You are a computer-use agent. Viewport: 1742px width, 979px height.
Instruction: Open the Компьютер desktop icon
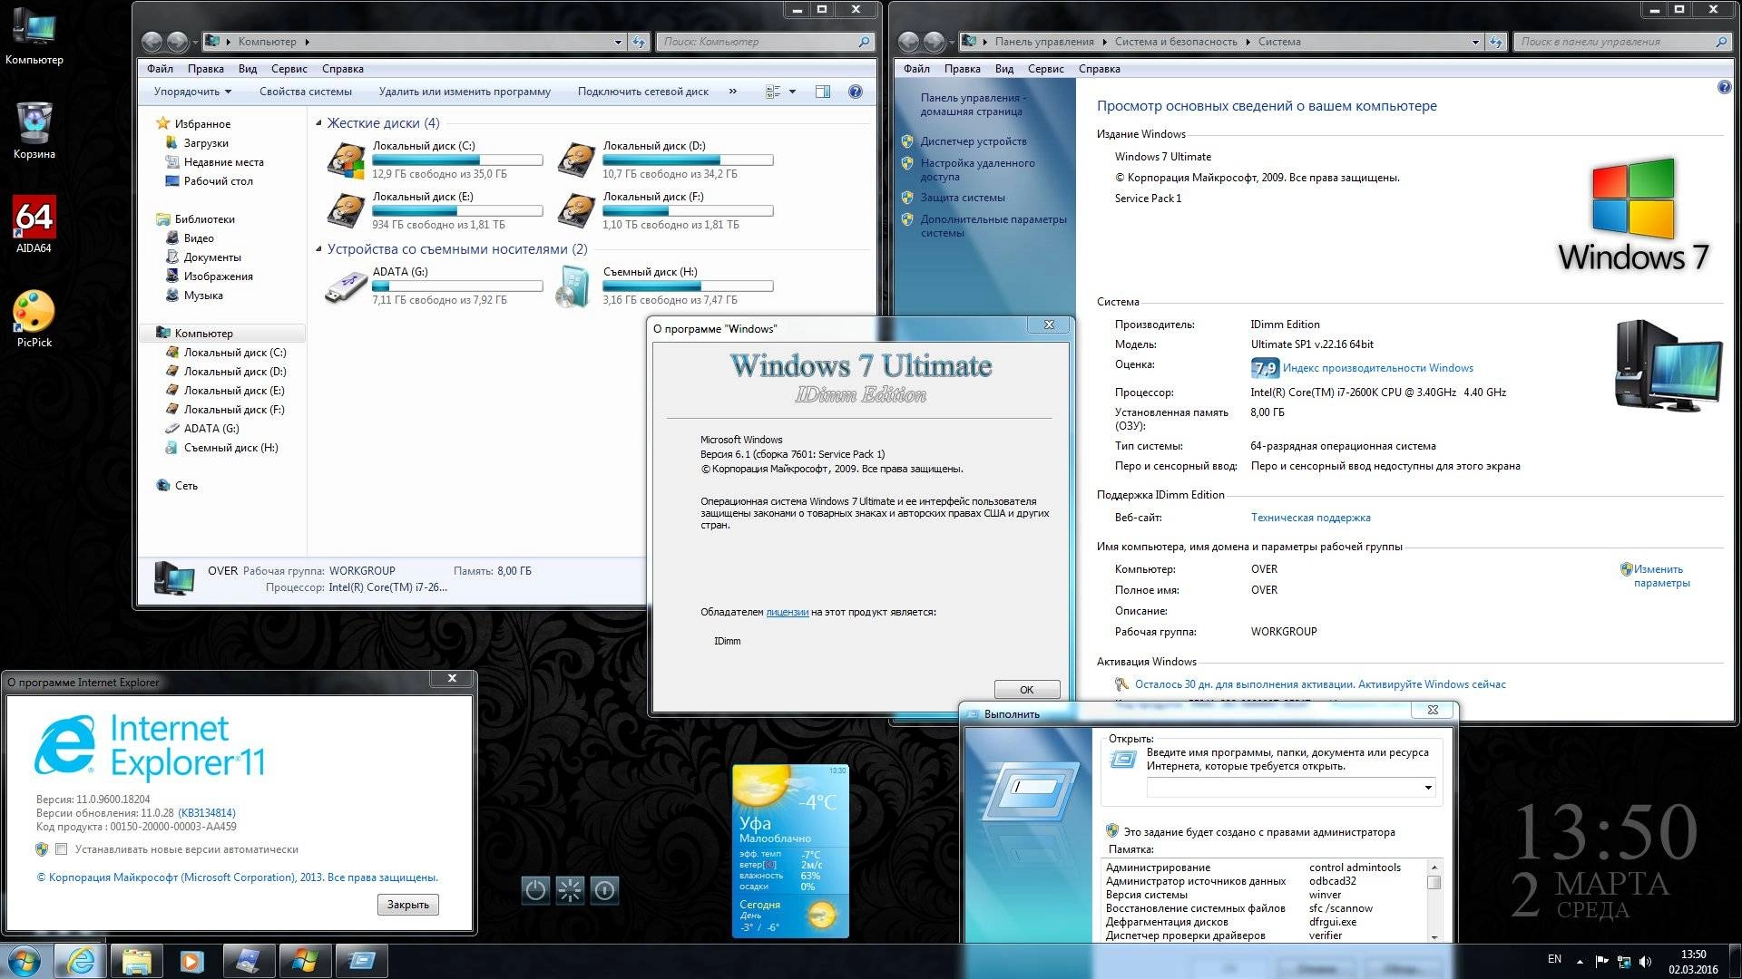click(x=34, y=36)
